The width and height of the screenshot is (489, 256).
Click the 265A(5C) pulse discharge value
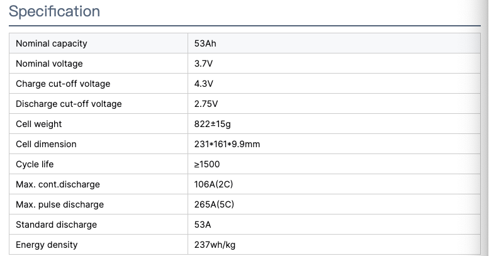tap(214, 204)
